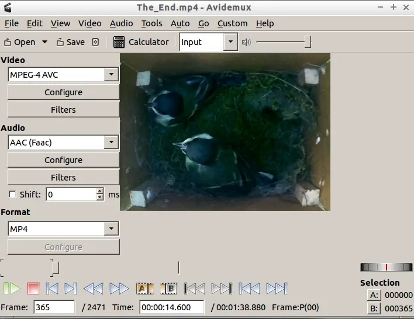Decrease the Shift value with down arrow
The width and height of the screenshot is (414, 319).
(100, 197)
